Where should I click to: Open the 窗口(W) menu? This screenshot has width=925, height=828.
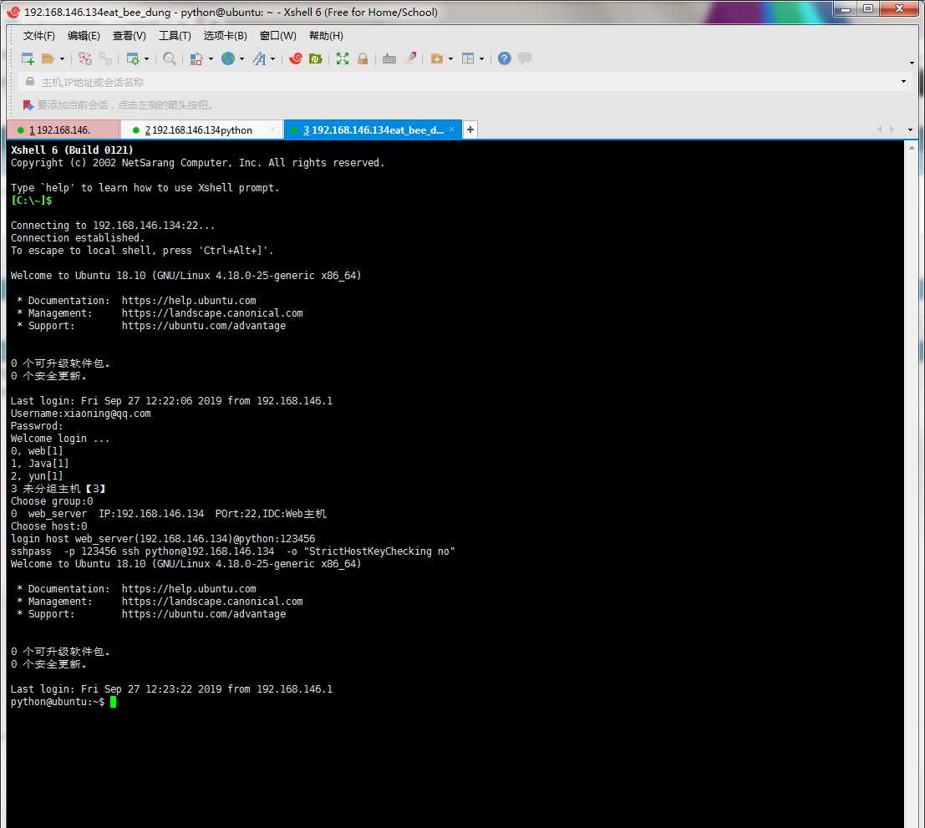click(x=278, y=36)
